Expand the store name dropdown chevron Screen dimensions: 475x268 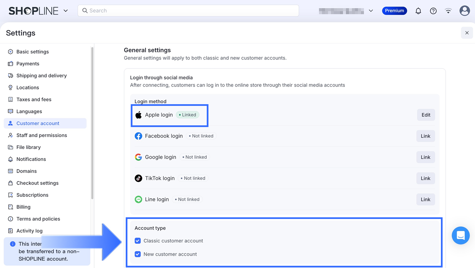coord(371,11)
